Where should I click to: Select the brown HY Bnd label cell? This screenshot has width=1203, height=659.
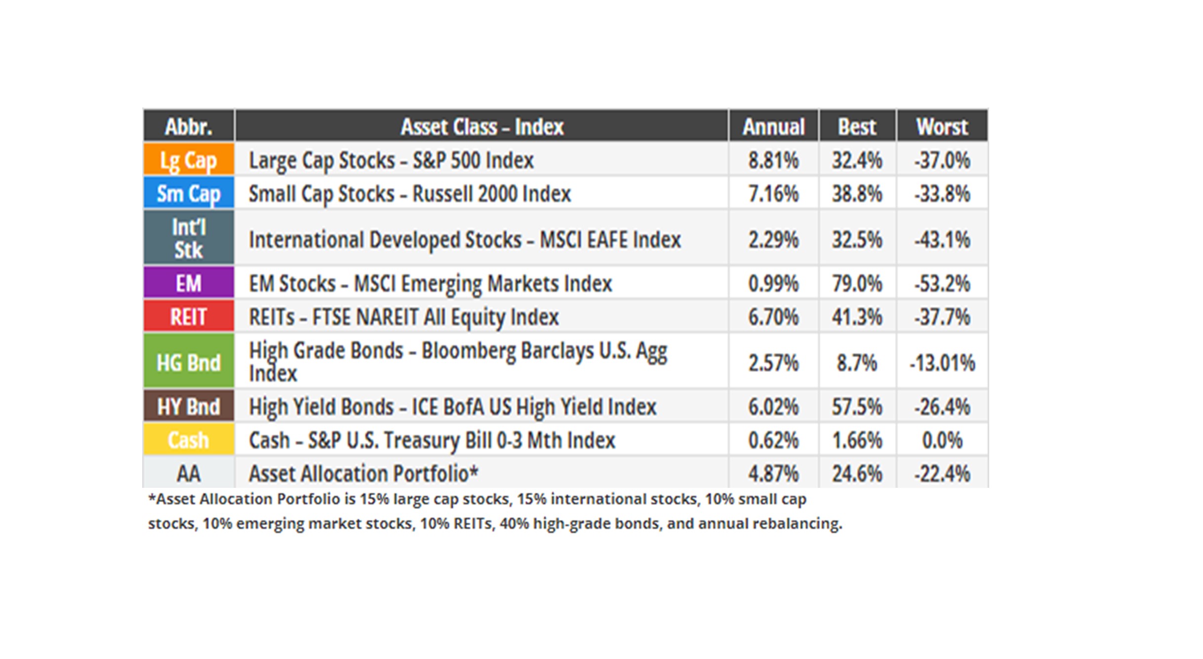point(189,407)
